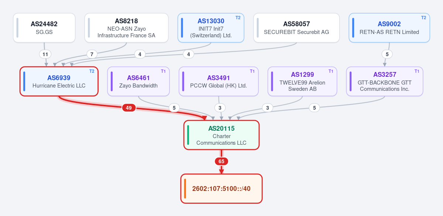Click the T1 tier tag on AS6461
The height and width of the screenshot is (216, 443).
coord(164,71)
